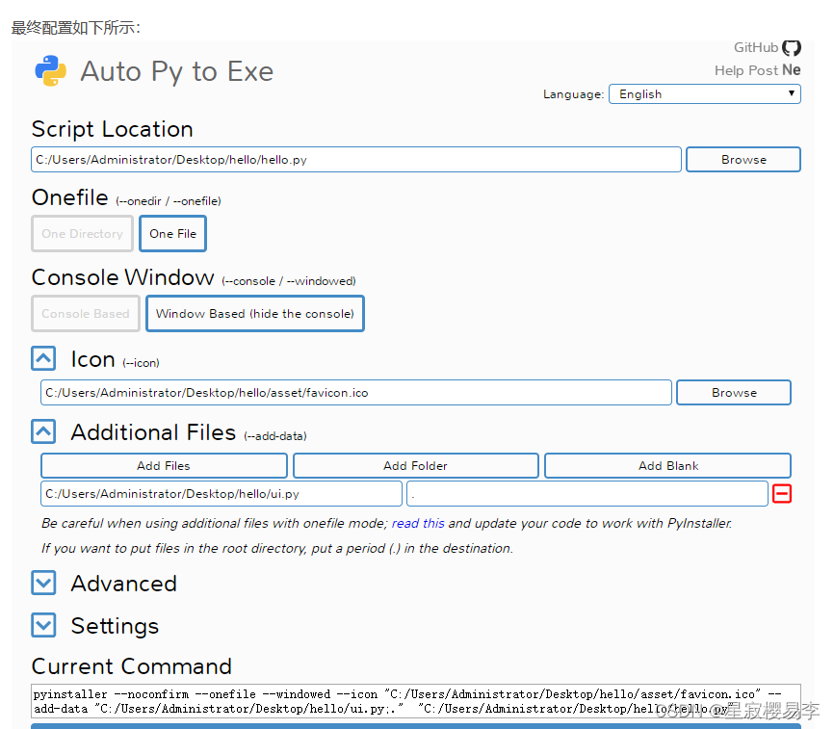Choose Console Based option
Image resolution: width=834 pixels, height=729 pixels.
[86, 314]
